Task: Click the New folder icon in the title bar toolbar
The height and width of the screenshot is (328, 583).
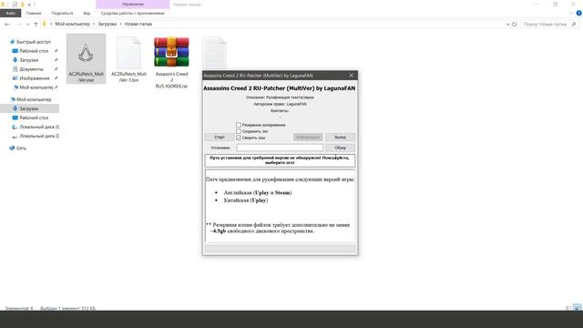Action: click(22, 5)
